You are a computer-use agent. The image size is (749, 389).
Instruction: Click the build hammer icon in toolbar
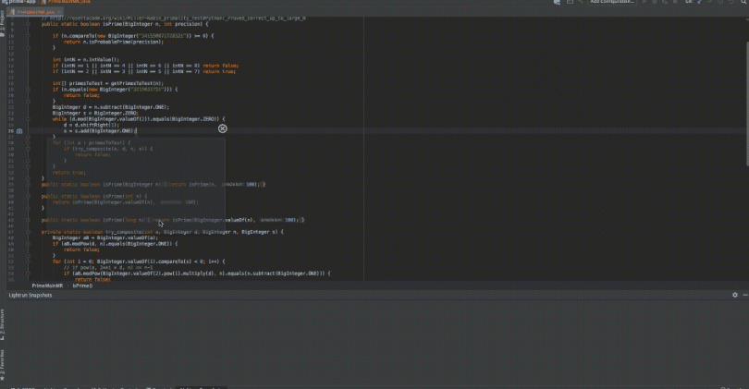[x=581, y=2]
